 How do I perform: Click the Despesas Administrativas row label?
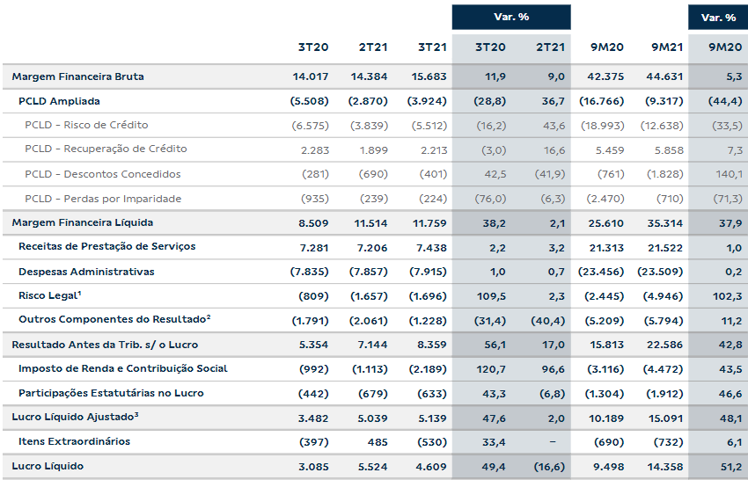tap(86, 272)
